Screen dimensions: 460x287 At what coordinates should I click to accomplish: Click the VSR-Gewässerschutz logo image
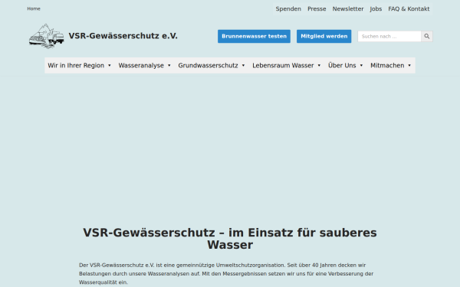pyautogui.click(x=46, y=36)
